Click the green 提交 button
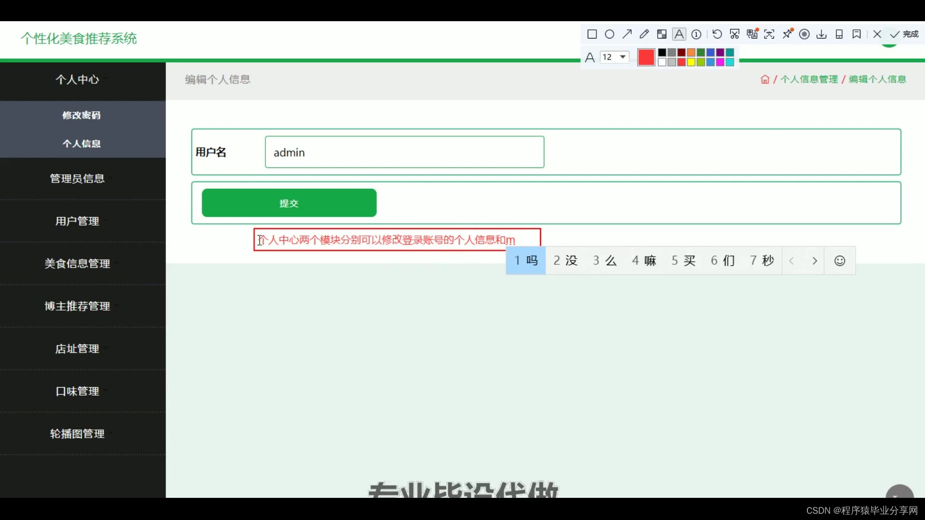This screenshot has height=520, width=925. (289, 203)
